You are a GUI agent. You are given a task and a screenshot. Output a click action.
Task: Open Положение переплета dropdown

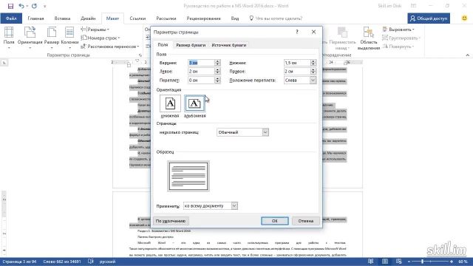coord(300,81)
